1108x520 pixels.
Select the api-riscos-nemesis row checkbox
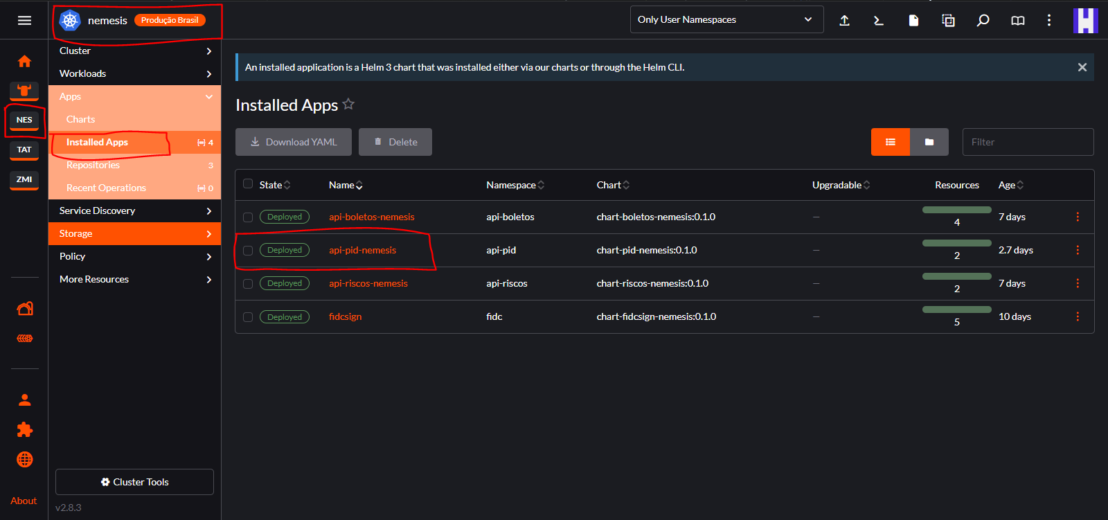(248, 284)
